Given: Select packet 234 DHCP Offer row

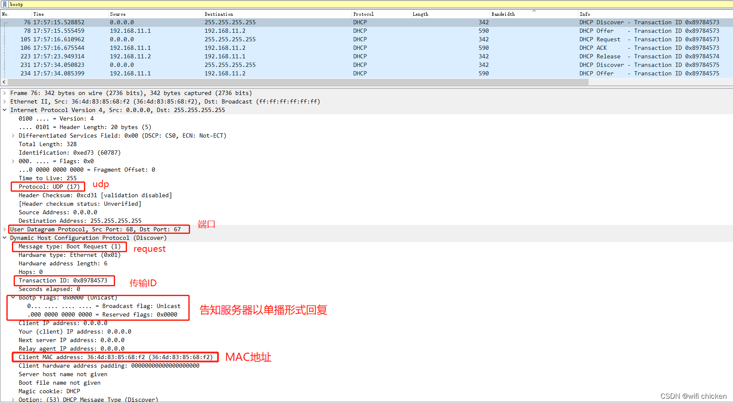Looking at the screenshot, I should 366,73.
